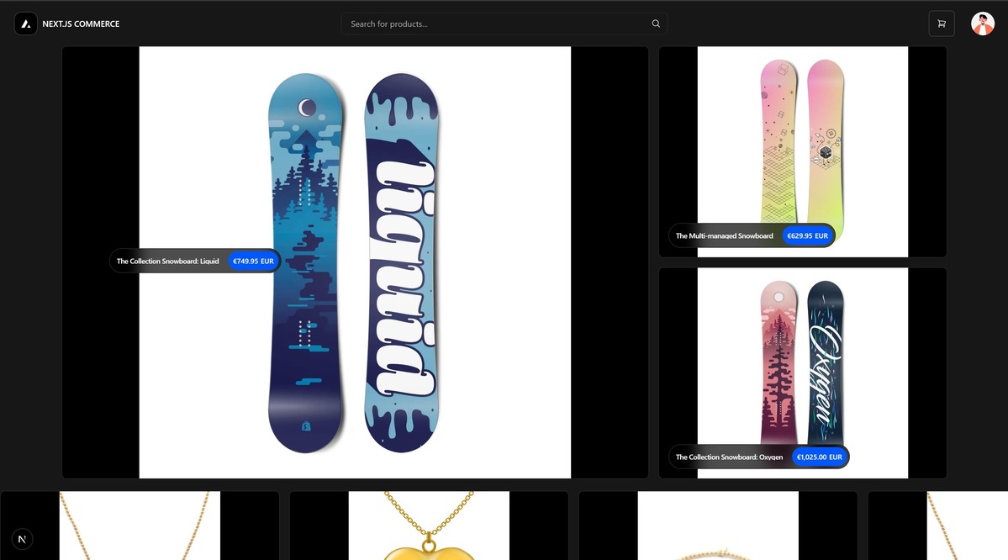The image size is (1008, 560).
Task: Click The Collection Snowboard: Oxygen label
Action: pos(729,457)
